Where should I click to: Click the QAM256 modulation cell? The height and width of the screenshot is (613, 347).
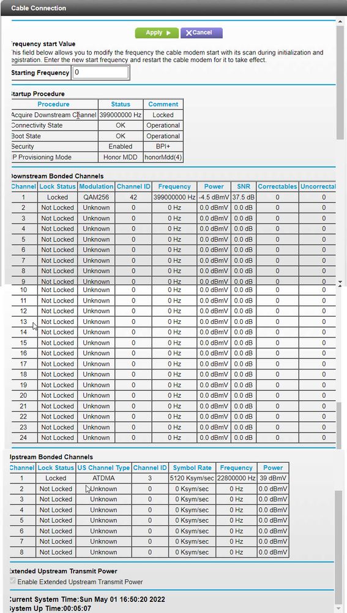tap(96, 197)
